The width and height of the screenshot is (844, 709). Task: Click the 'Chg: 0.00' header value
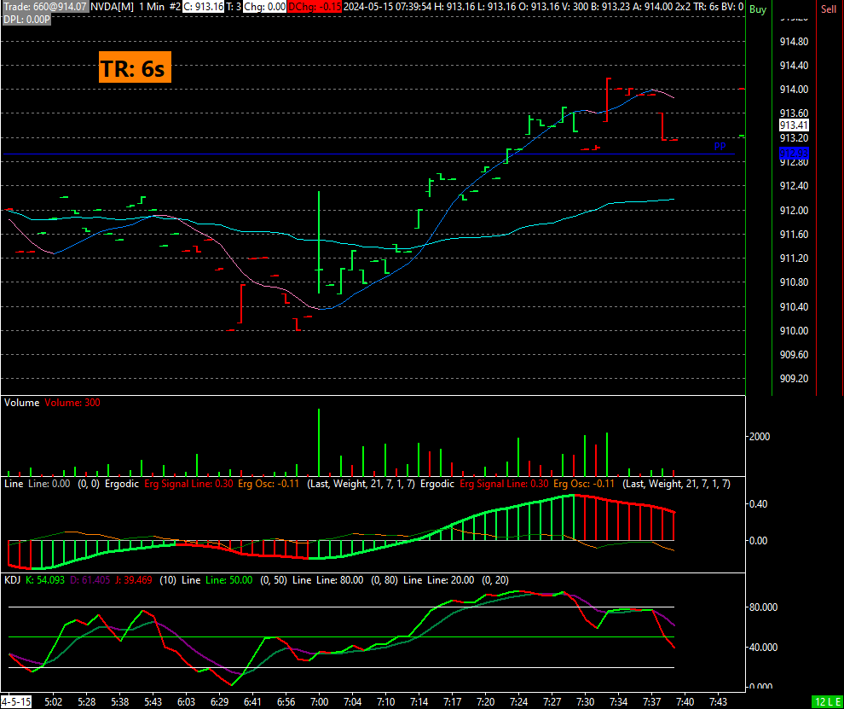click(x=265, y=8)
